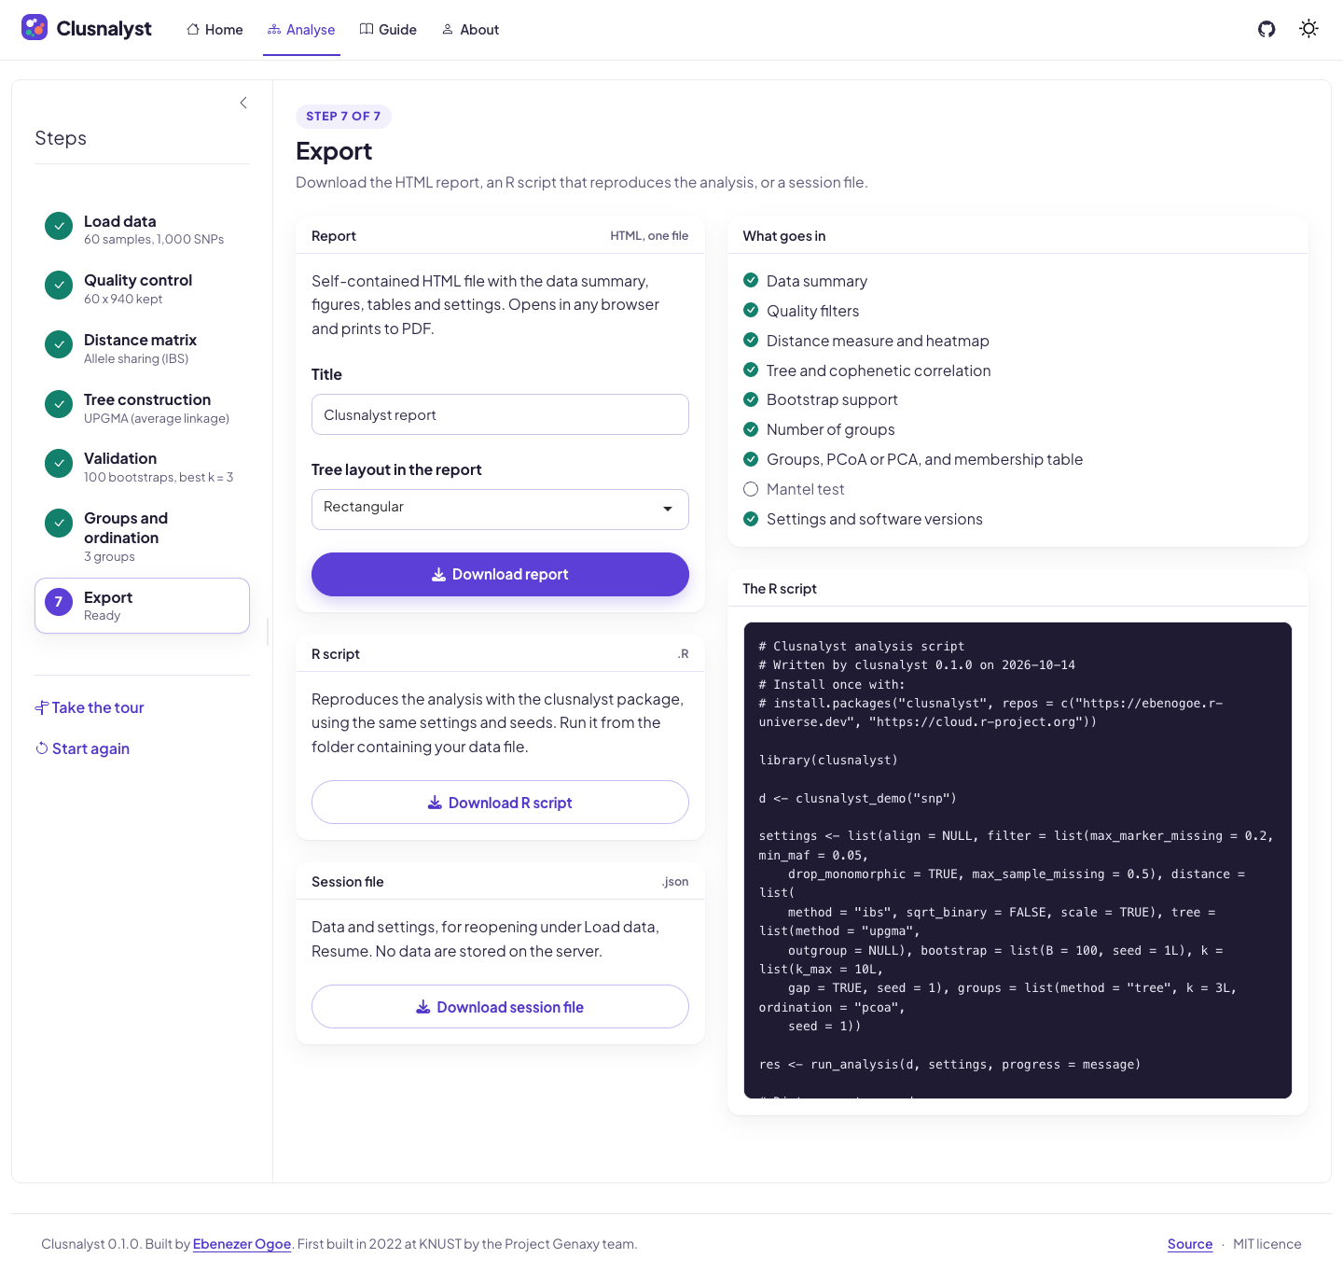The image size is (1343, 1272).
Task: Click the Clusnalyst logo icon
Action: (x=35, y=27)
